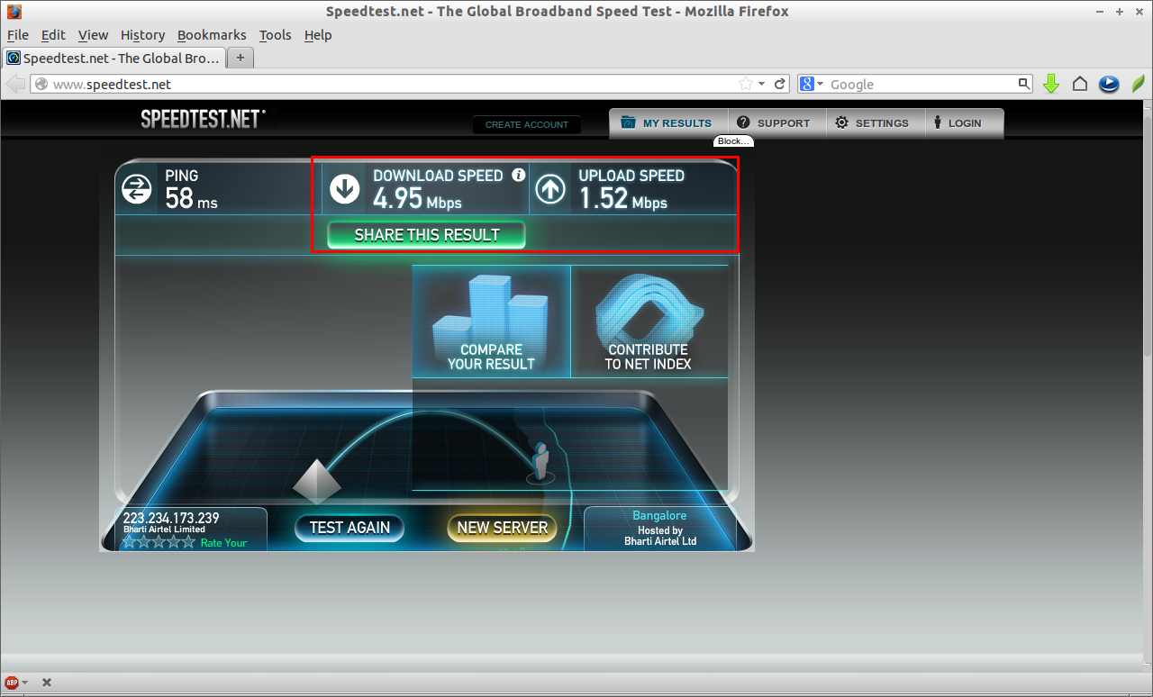Open COMPARE YOUR RESULT tile
Viewport: 1153px width, 697px height.
pos(491,321)
